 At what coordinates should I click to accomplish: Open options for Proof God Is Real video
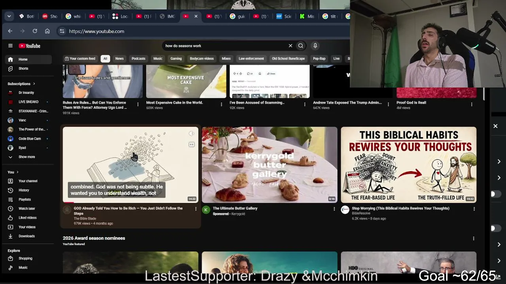[x=472, y=104]
